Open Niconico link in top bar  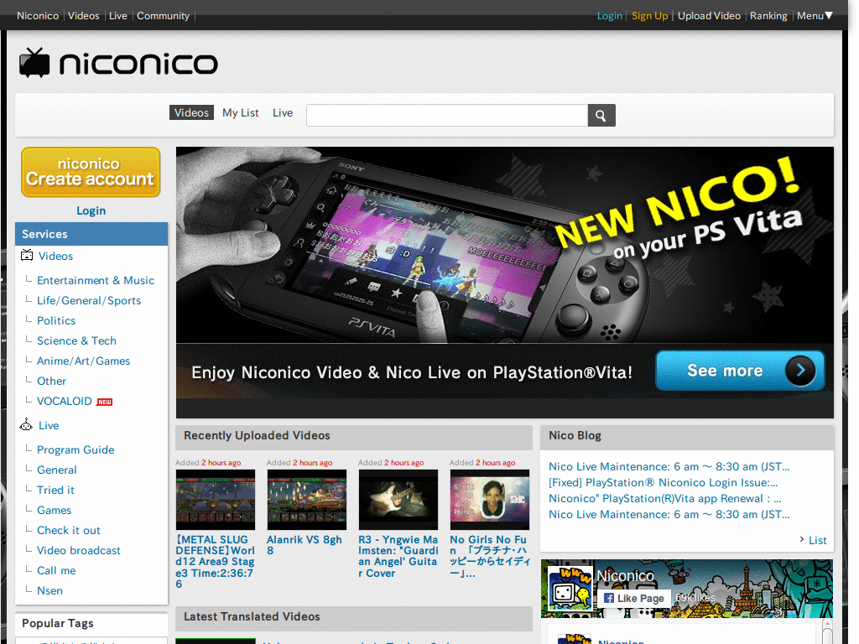[x=38, y=16]
